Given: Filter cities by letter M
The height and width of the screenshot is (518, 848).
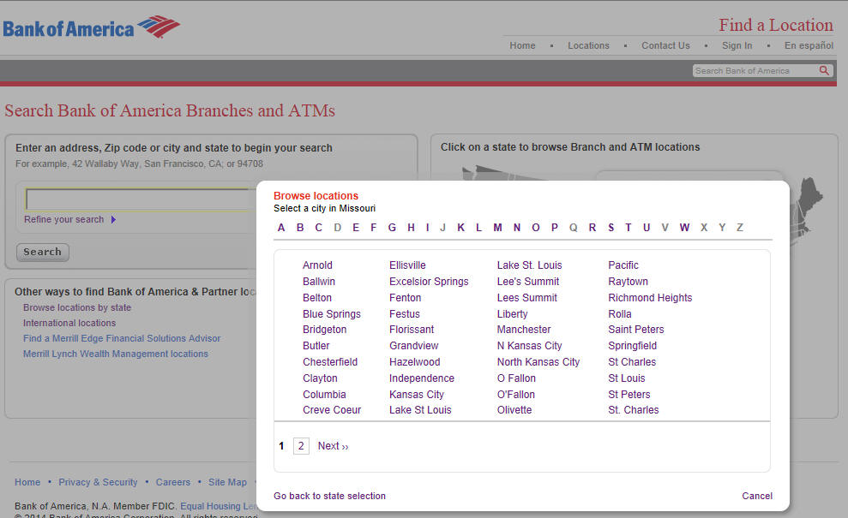Looking at the screenshot, I should (x=497, y=228).
